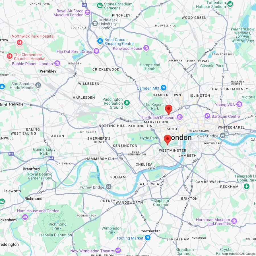
Task: Select Brent Cross Shopping Centre bag icon
Action: [x=100, y=41]
